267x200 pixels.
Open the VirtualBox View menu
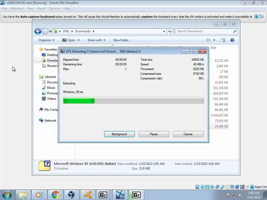(x=30, y=9)
